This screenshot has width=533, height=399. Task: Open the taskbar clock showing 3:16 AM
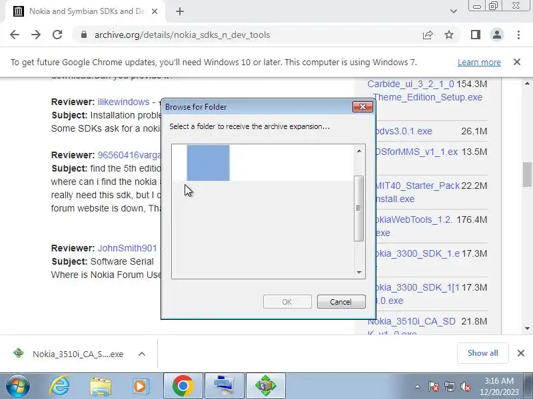(x=498, y=386)
